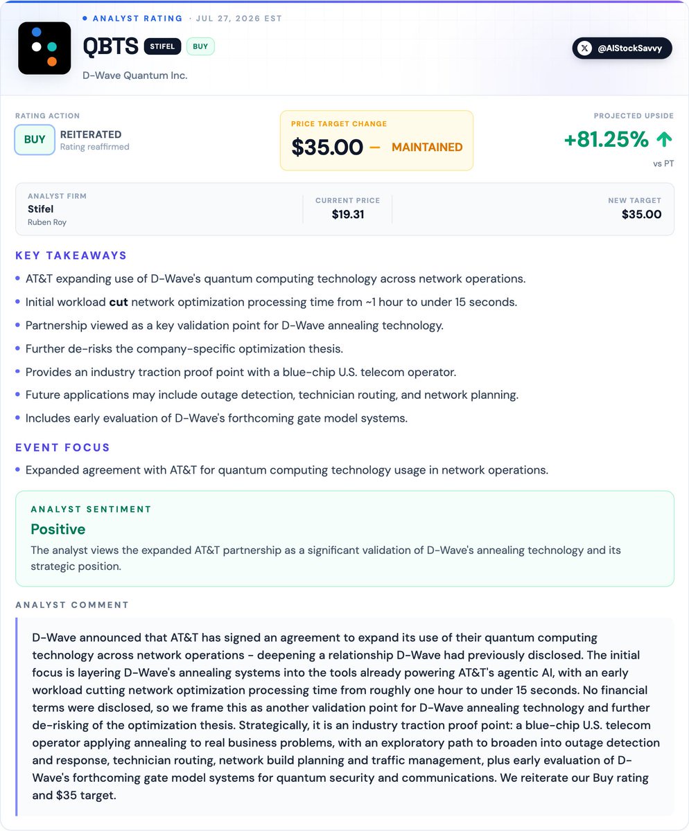Click the Positive analyst sentiment box
The height and width of the screenshot is (831, 689).
pyautogui.click(x=344, y=539)
